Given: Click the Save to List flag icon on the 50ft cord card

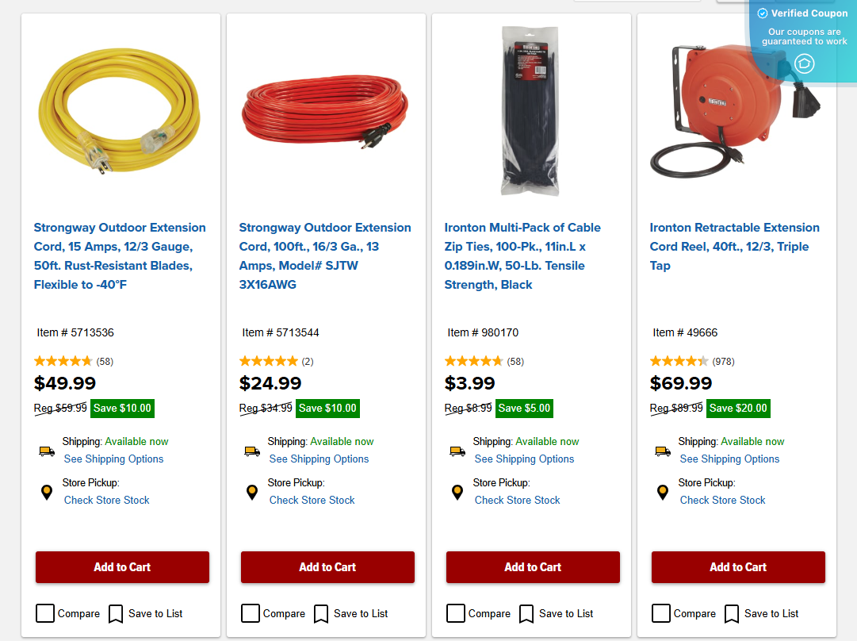Looking at the screenshot, I should (115, 613).
